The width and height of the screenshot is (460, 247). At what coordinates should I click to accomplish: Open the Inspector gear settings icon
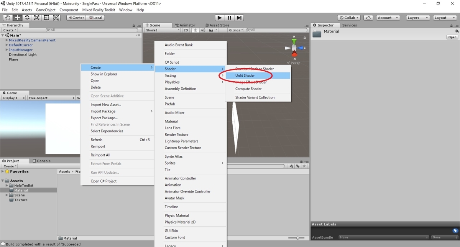coord(457,31)
